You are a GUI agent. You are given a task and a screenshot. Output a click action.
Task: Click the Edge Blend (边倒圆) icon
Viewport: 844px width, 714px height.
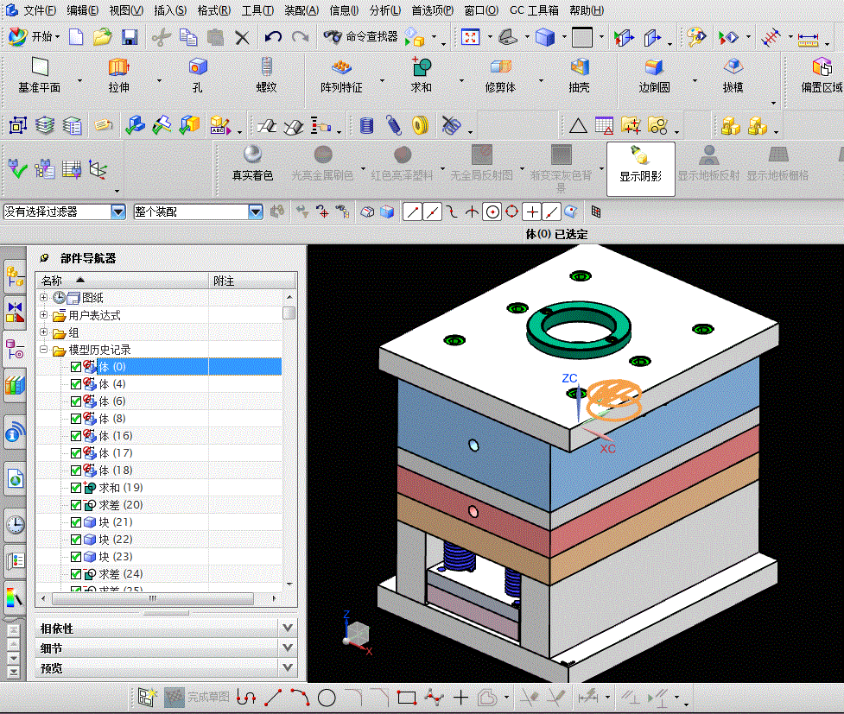[x=654, y=68]
